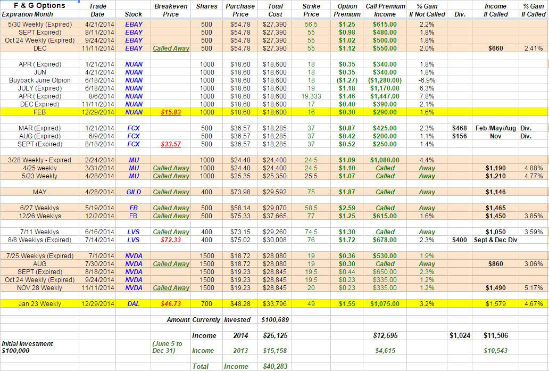The height and width of the screenshot is (371, 549).
Task: Select the 19.333 strike price cell
Action: [311, 96]
